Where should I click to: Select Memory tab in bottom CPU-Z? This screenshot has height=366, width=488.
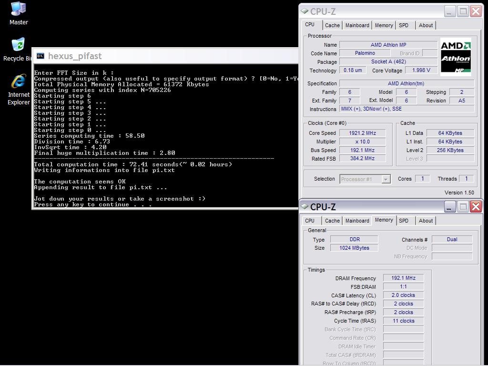point(384,220)
